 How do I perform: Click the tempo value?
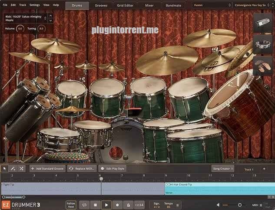[x=169, y=207]
